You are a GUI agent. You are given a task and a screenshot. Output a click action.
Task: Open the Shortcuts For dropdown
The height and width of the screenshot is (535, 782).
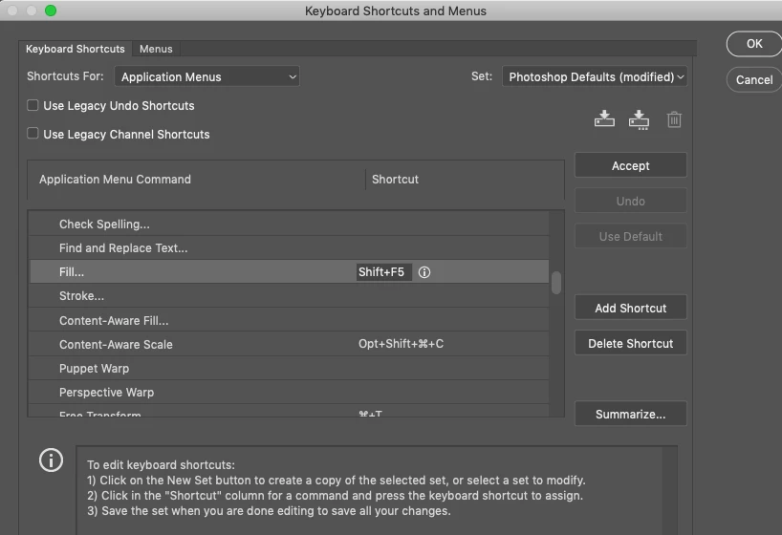tap(206, 76)
